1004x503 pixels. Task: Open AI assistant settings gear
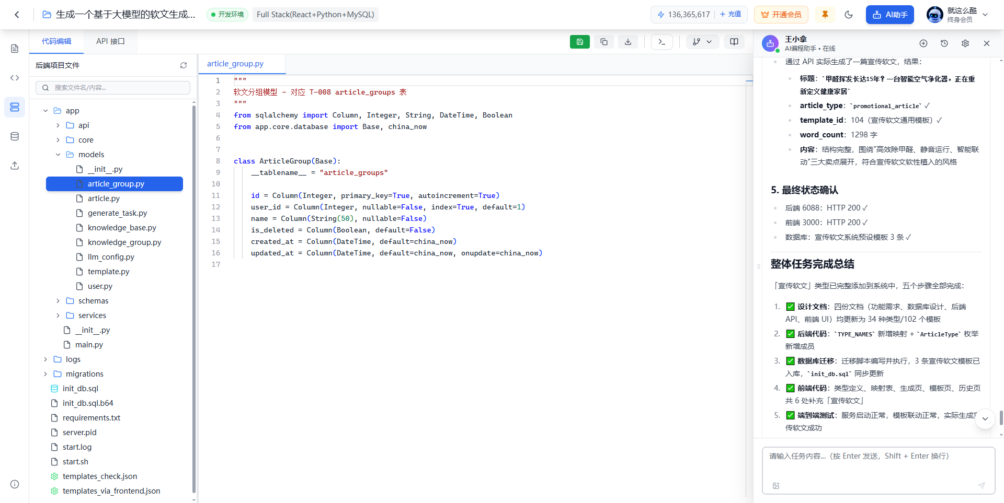pyautogui.click(x=965, y=43)
